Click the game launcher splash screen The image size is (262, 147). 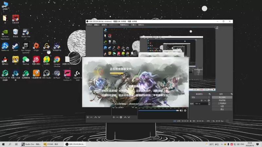click(135, 82)
